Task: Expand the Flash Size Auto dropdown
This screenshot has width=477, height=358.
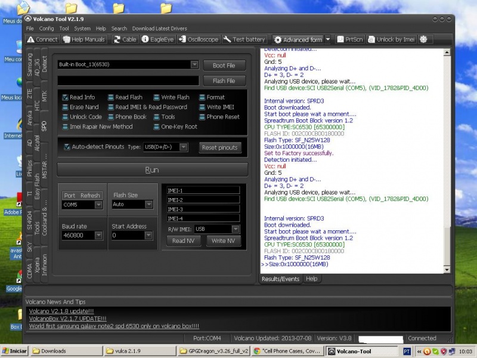Action: 148,204
